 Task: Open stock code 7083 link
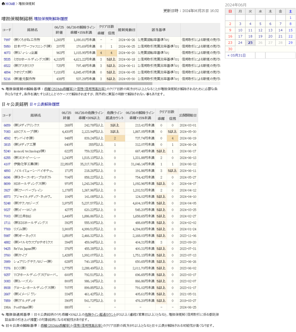[7, 132]
